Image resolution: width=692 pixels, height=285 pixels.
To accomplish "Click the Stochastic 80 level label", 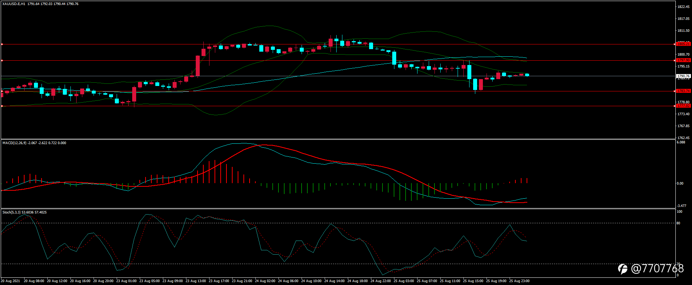I will (x=678, y=223).
